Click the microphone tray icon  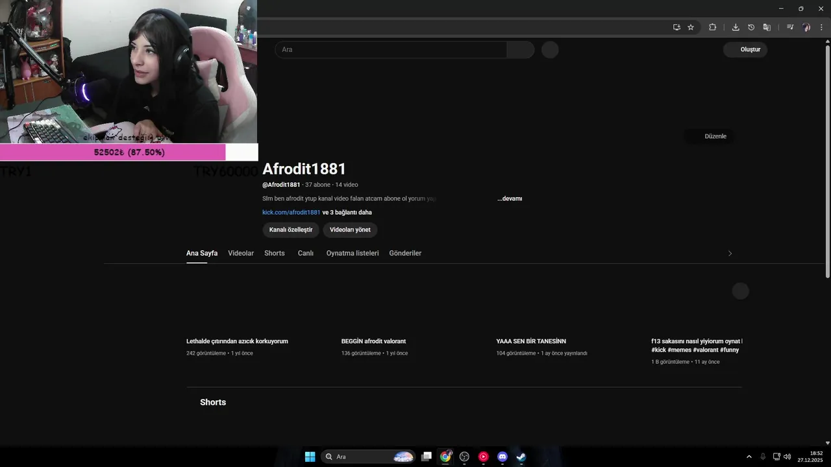point(763,457)
